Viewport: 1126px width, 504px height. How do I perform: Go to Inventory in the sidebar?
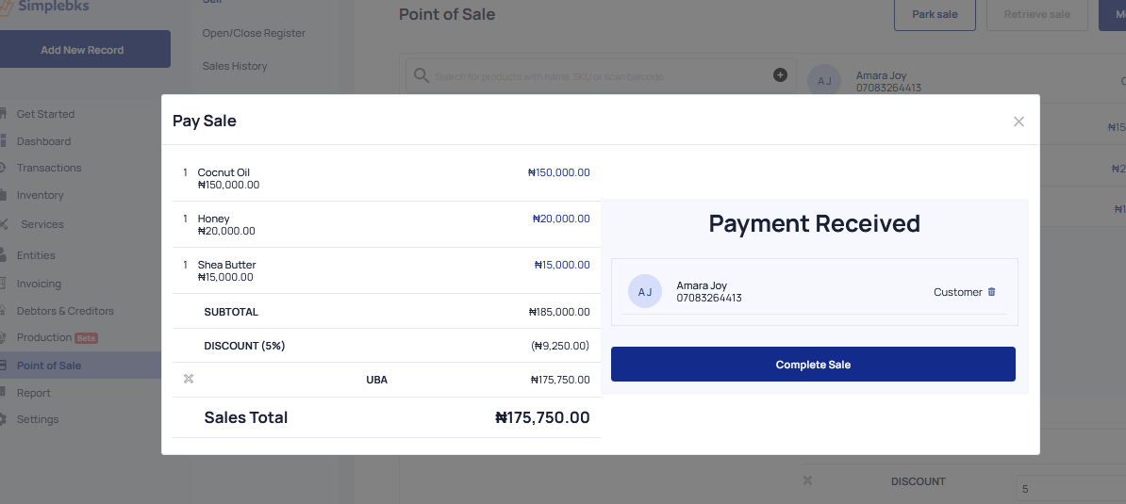[41, 195]
